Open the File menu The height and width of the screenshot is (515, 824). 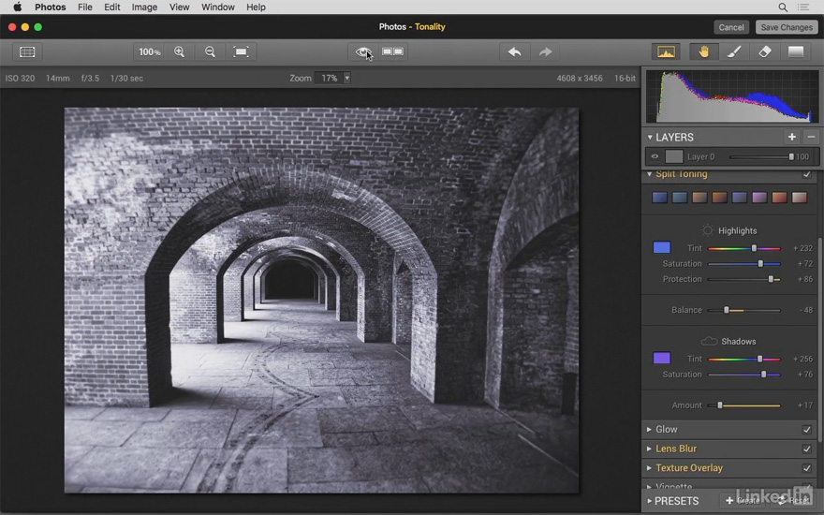pyautogui.click(x=84, y=7)
